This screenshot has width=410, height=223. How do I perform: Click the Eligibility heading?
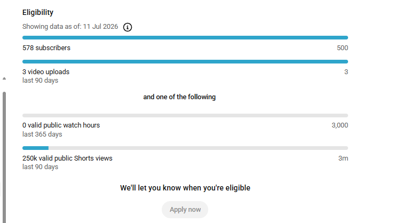tap(38, 12)
